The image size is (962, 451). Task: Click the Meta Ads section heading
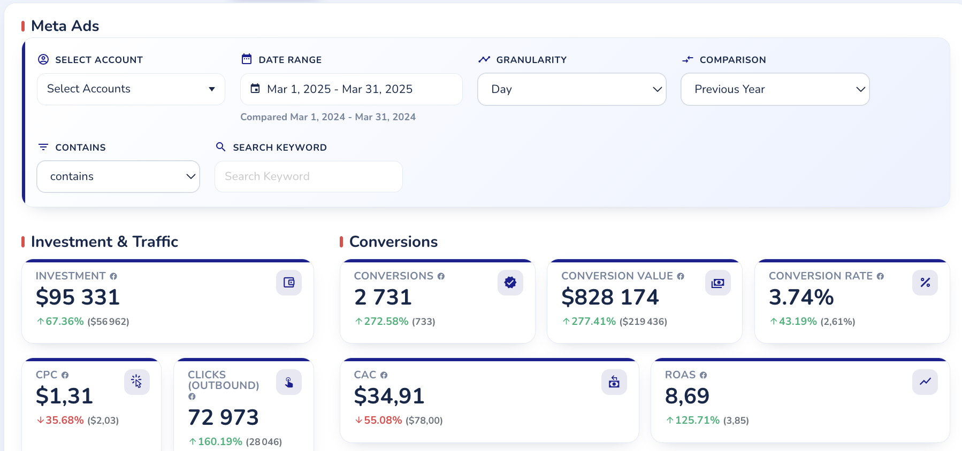click(x=65, y=26)
